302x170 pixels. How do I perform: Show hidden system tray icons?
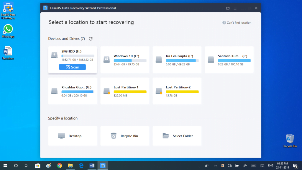pyautogui.click(x=216, y=166)
